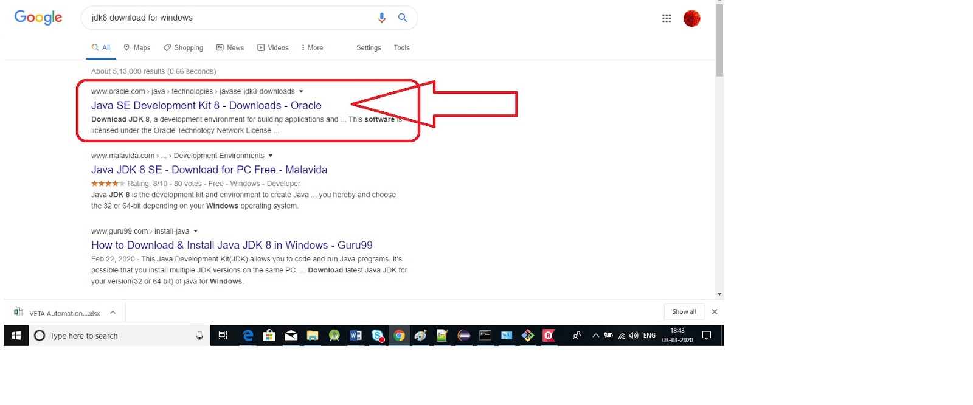Switch to the Videos tab
Image resolution: width=973 pixels, height=405 pixels.
pyautogui.click(x=273, y=47)
